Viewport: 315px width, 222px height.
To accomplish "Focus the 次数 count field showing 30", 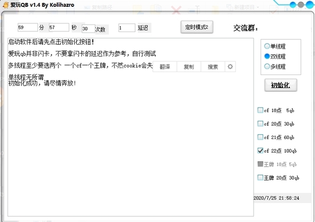I will 88,29.
